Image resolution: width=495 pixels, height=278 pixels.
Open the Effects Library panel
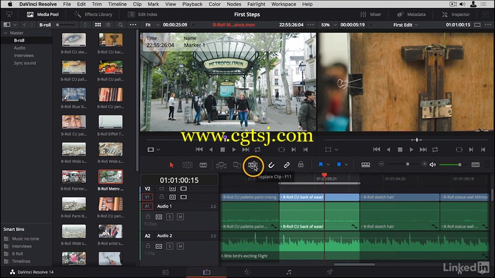click(x=93, y=14)
